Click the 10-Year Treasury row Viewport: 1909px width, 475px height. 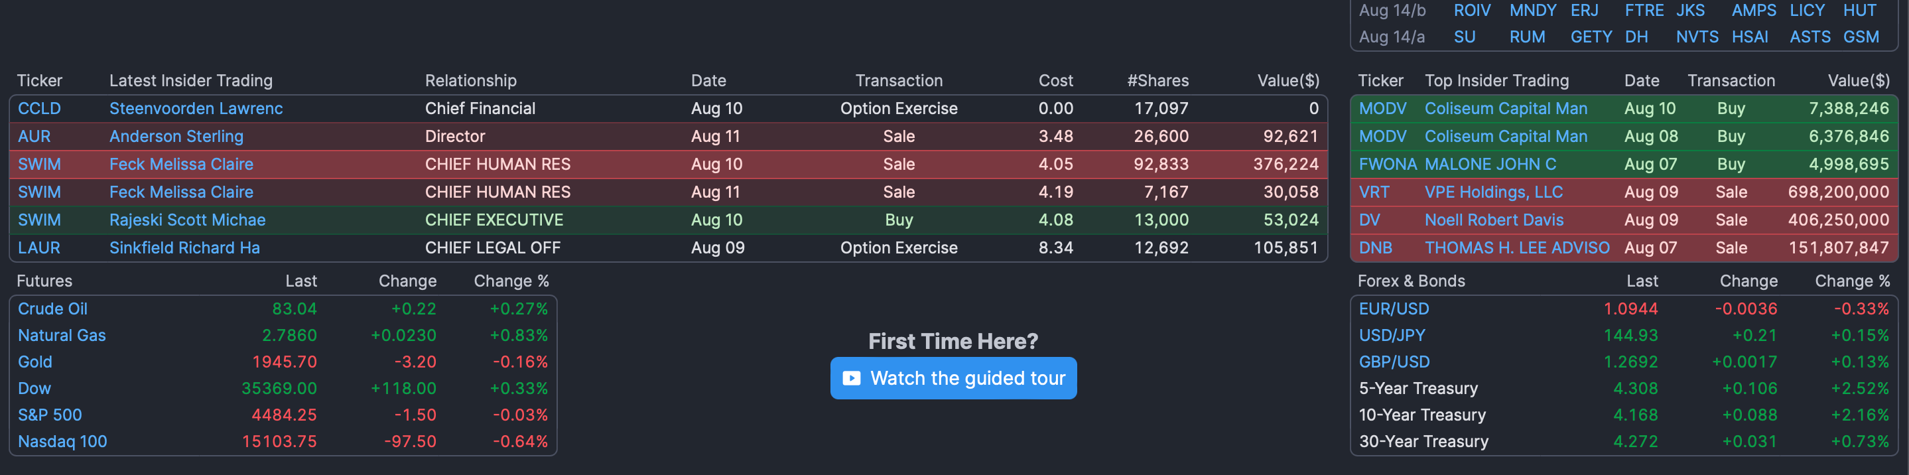pyautogui.click(x=1421, y=414)
